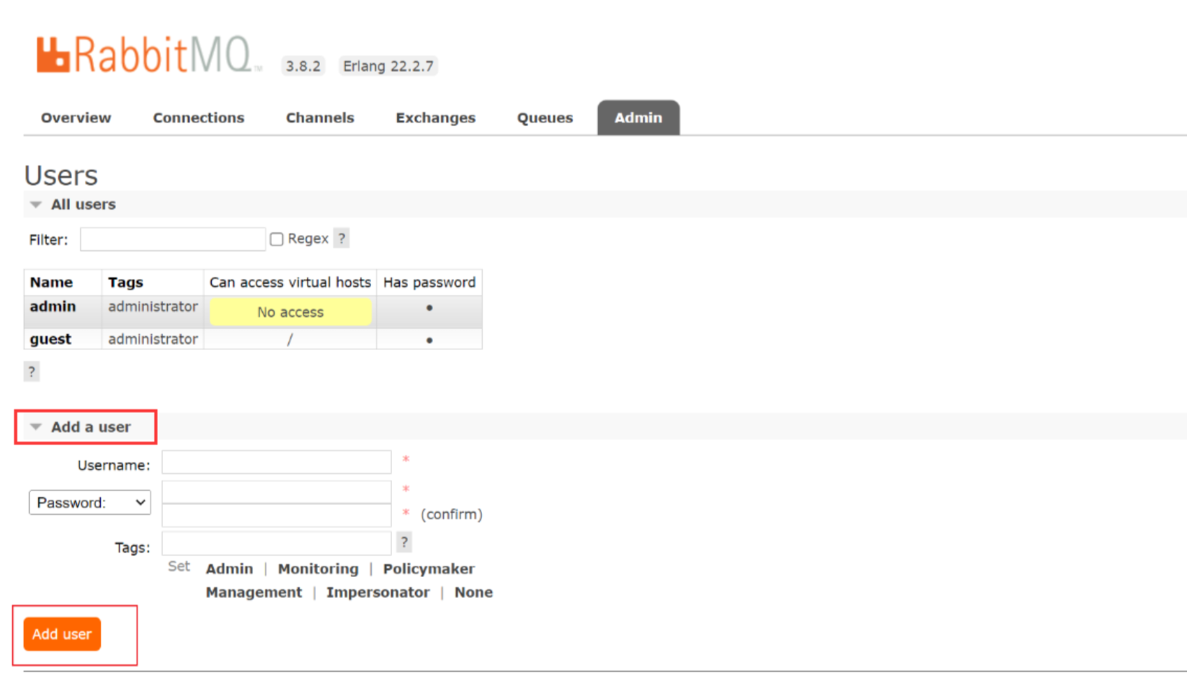Image resolution: width=1187 pixels, height=675 pixels.
Task: Click the Can access virtual hosts header
Action: tap(290, 282)
